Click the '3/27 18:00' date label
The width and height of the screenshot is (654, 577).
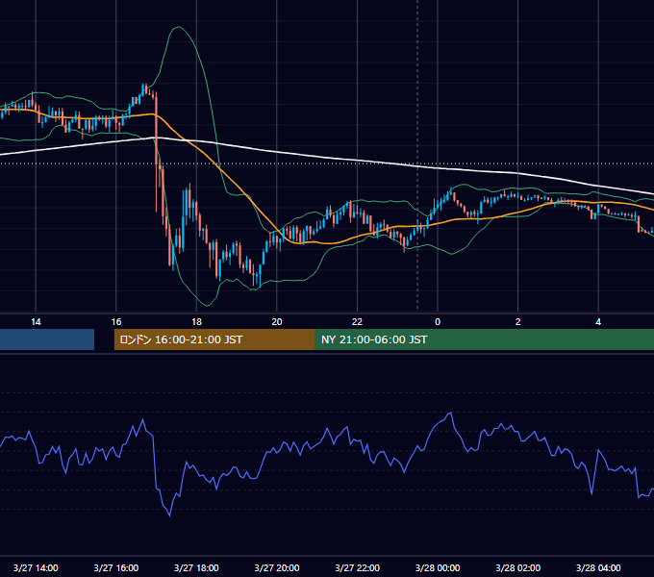click(x=196, y=567)
